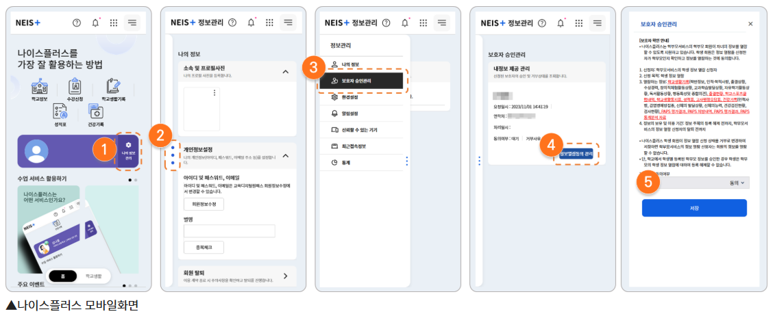Viewport: 775px width, 316px height.
Task: Open the 수강신청 icon
Action: tap(77, 89)
